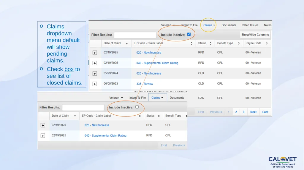304x170 pixels.
Task: Sort upper table by Status arrows
Action: point(210,43)
